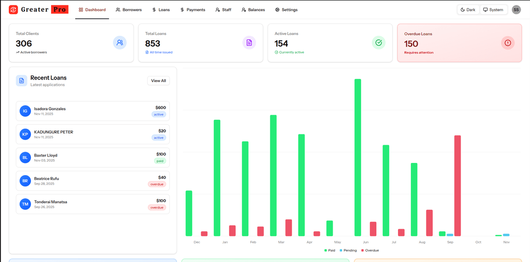This screenshot has width=530, height=262.
Task: Open the SS user avatar
Action: (x=516, y=10)
